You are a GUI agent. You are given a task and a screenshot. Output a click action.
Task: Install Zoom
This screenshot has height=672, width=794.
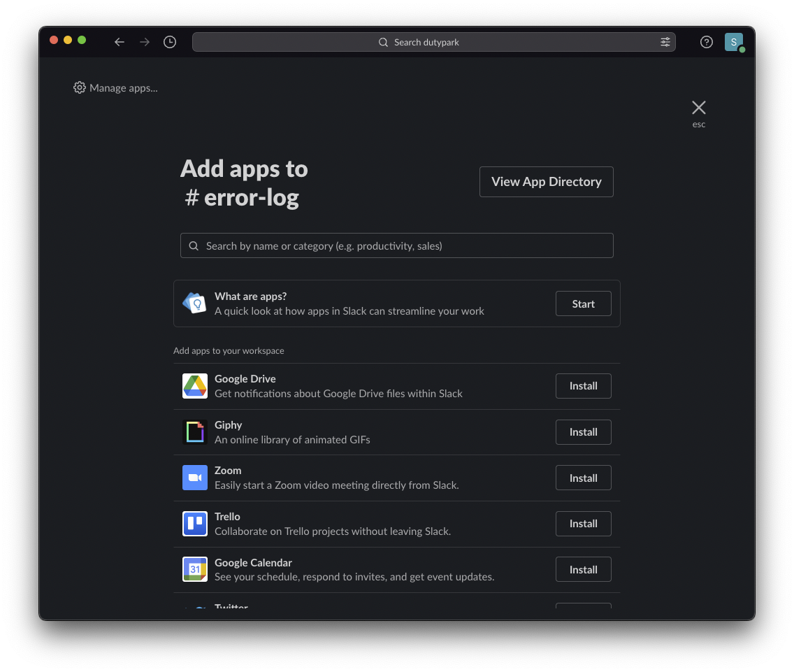pos(584,478)
